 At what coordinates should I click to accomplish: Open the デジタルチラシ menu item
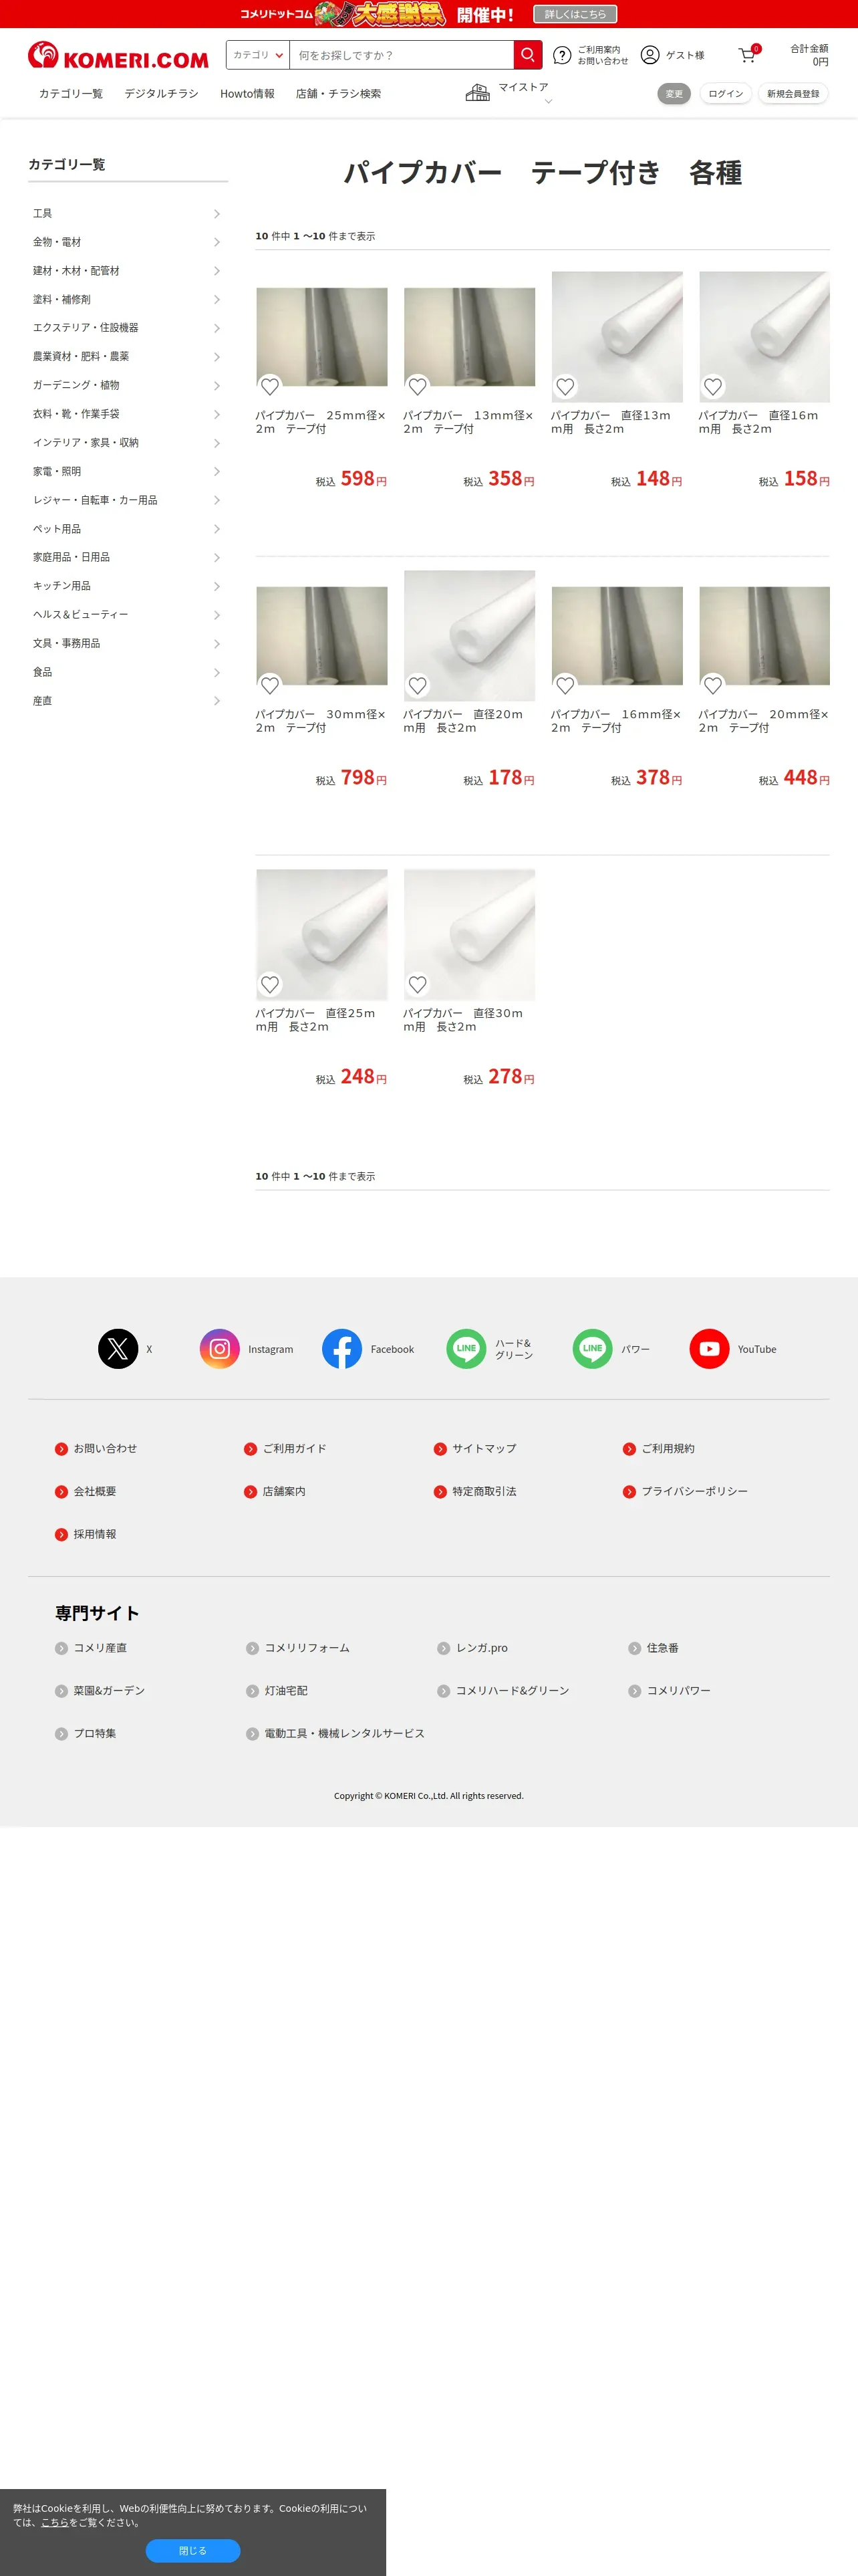tap(161, 94)
